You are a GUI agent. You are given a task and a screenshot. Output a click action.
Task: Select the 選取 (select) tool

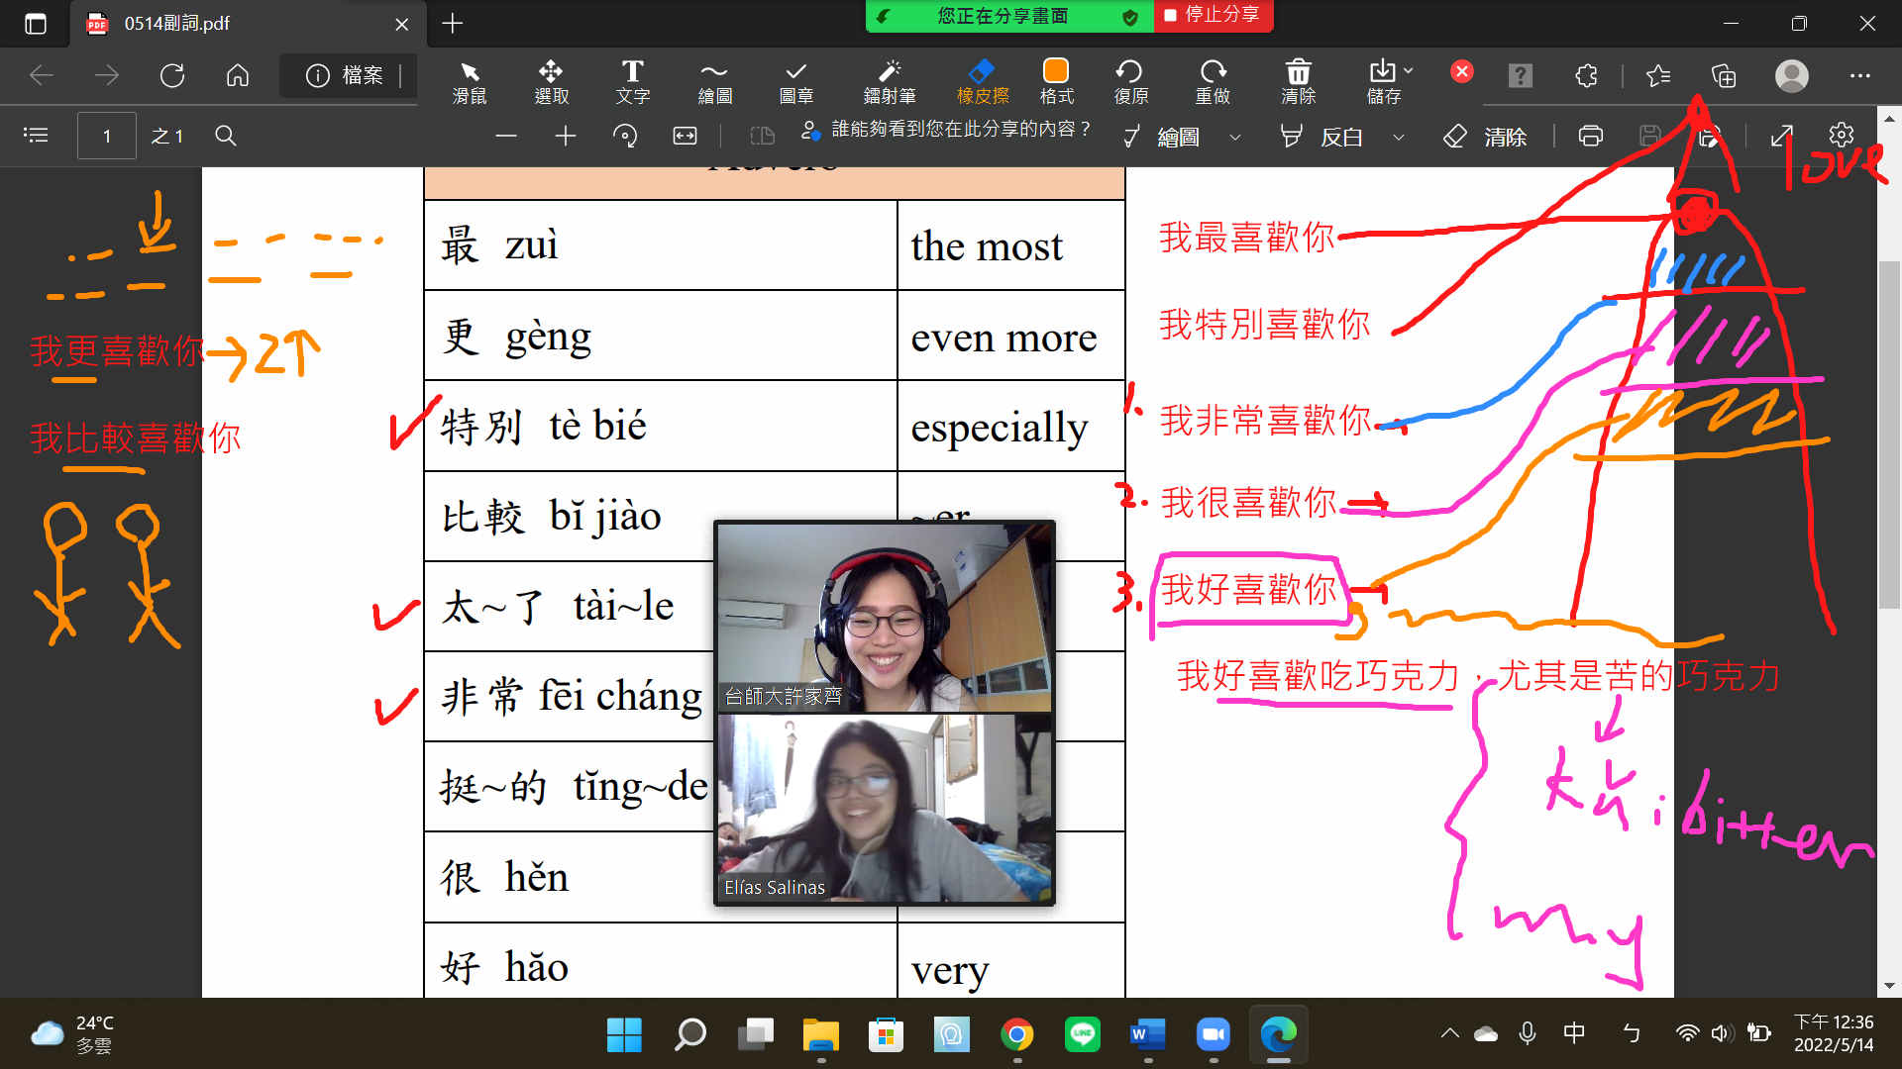coord(549,74)
